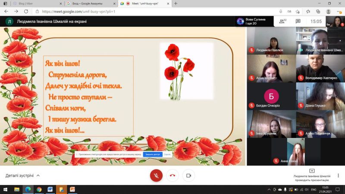345x194 pixels.
Task: Select Богдан Січкоріз avatar tile
Action: (x=271, y=96)
